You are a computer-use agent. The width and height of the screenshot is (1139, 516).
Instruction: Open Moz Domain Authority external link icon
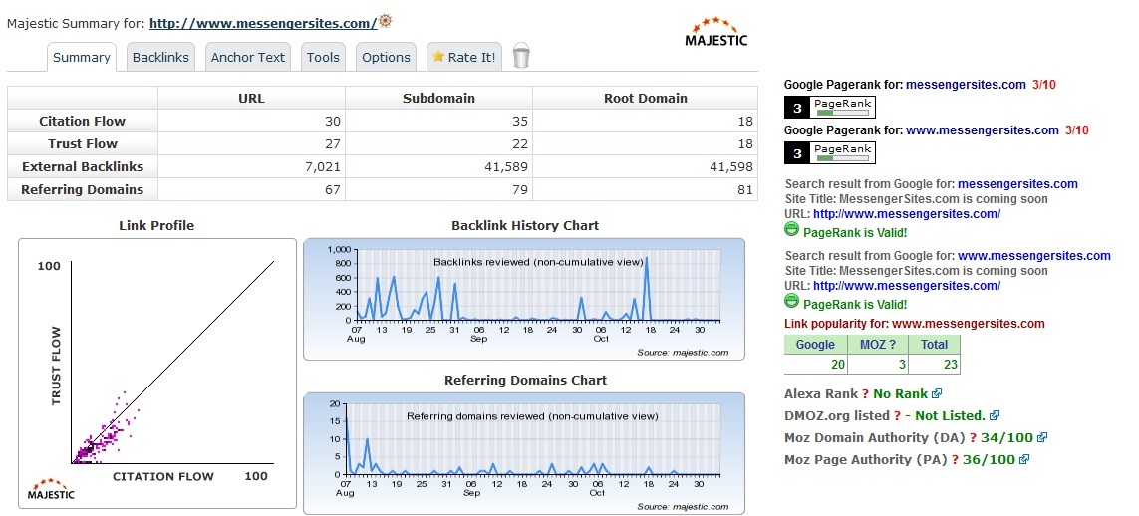coord(1042,438)
